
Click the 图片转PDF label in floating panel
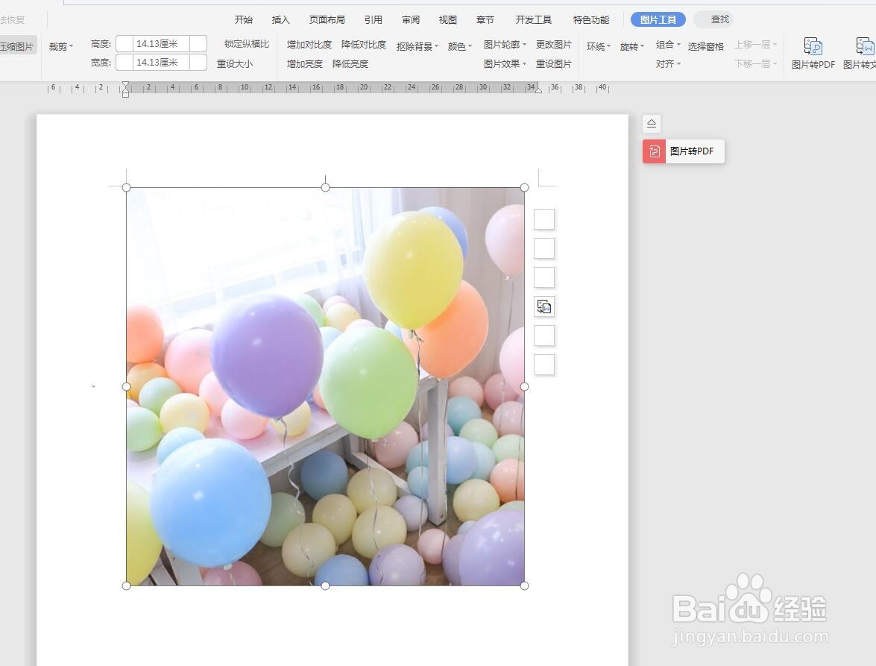[692, 151]
